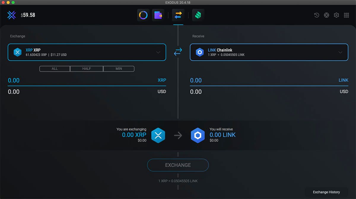The width and height of the screenshot is (356, 199).
Task: Click the macOS green maximize window button
Action: 13,2
